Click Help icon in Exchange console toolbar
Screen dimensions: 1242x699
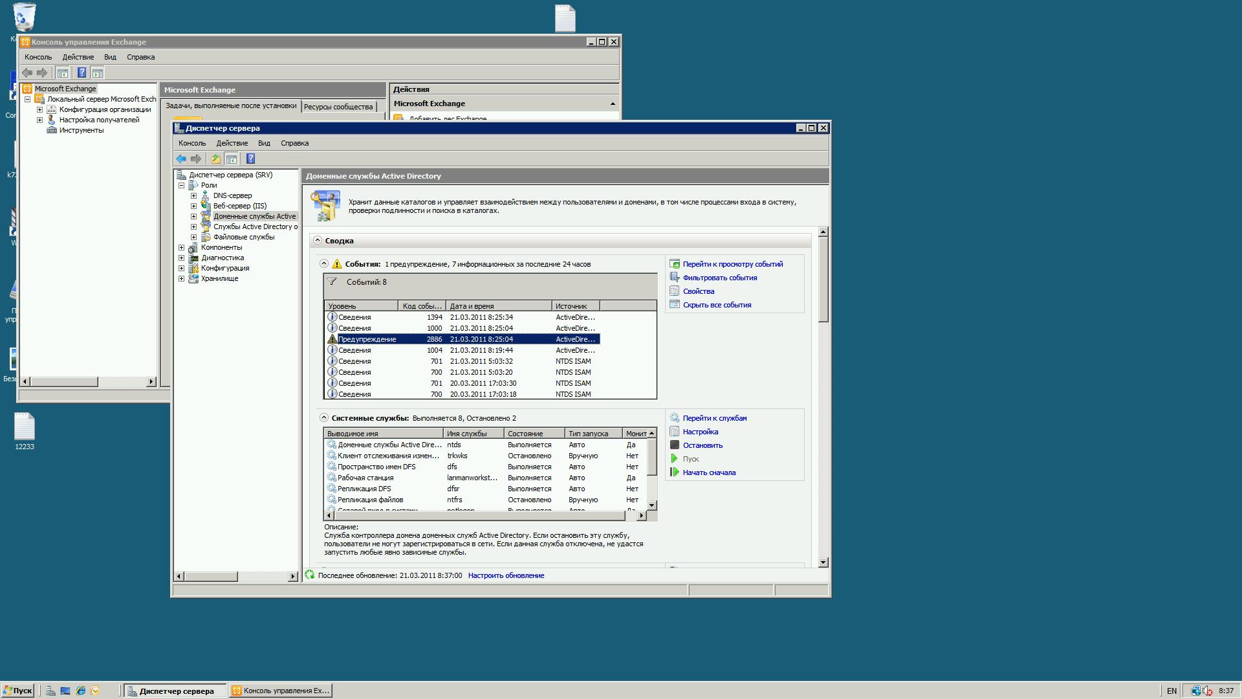tap(82, 72)
